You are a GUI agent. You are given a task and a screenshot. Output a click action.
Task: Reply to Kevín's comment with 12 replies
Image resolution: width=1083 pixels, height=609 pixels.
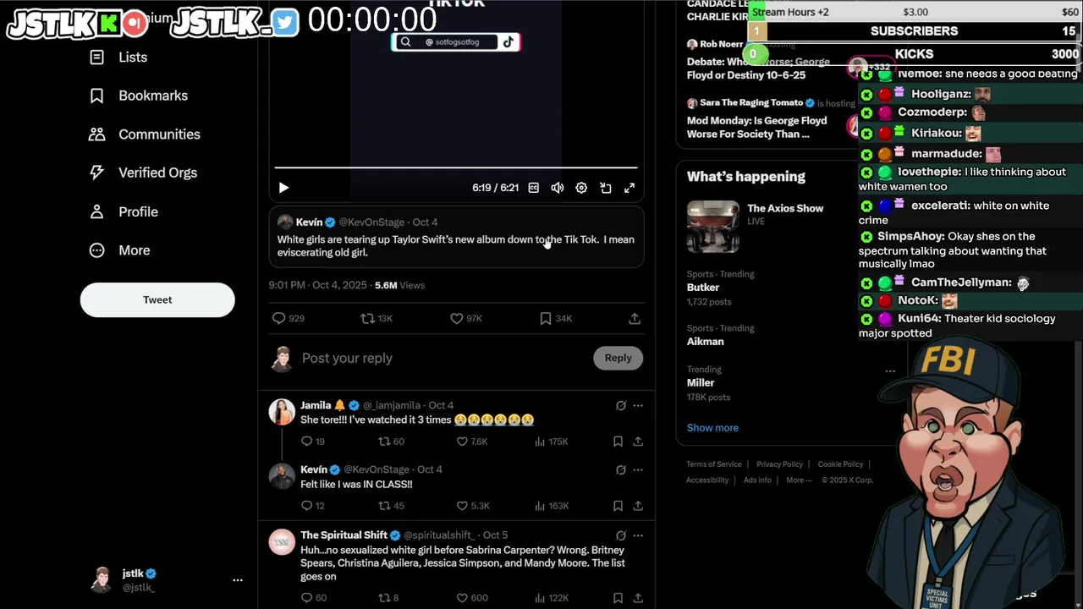click(x=313, y=506)
